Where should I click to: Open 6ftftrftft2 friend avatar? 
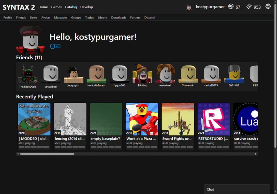234,74
